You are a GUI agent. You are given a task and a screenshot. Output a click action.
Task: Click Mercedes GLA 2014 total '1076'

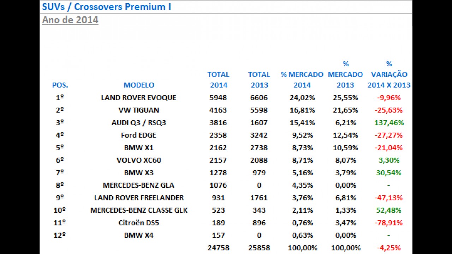[x=218, y=185]
